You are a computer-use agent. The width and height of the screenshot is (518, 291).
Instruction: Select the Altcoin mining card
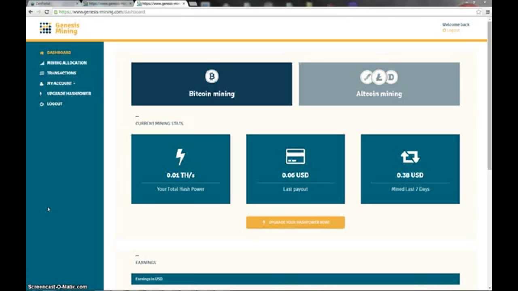(379, 84)
